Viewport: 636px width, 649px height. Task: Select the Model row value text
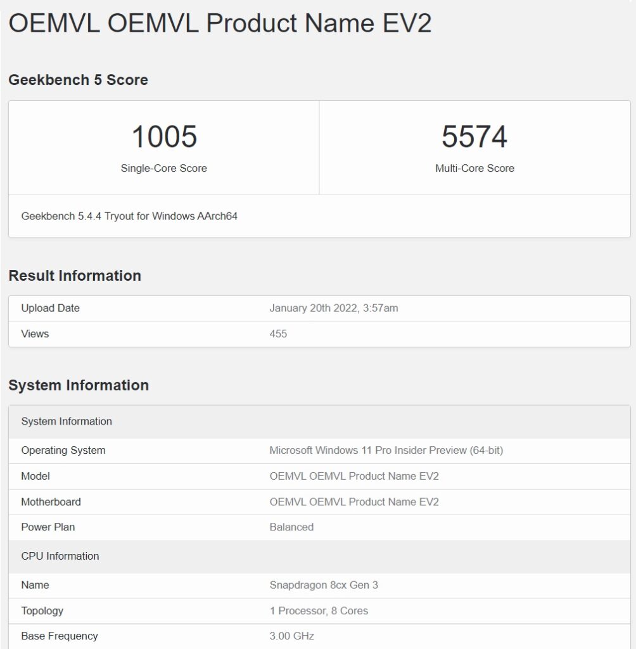pyautogui.click(x=354, y=476)
